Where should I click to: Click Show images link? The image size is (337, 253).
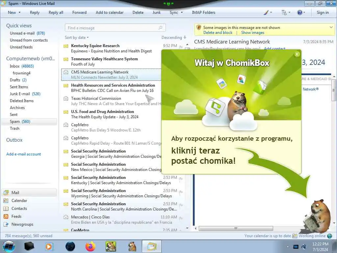252,33
